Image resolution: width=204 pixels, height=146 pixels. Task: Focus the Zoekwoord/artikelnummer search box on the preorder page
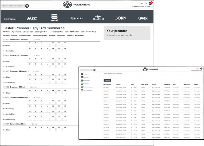tap(13, 6)
